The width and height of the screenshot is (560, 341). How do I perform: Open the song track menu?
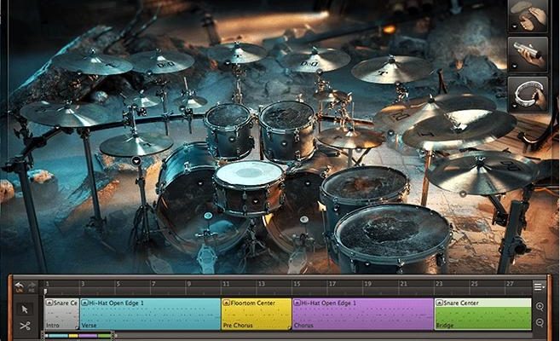point(539,287)
